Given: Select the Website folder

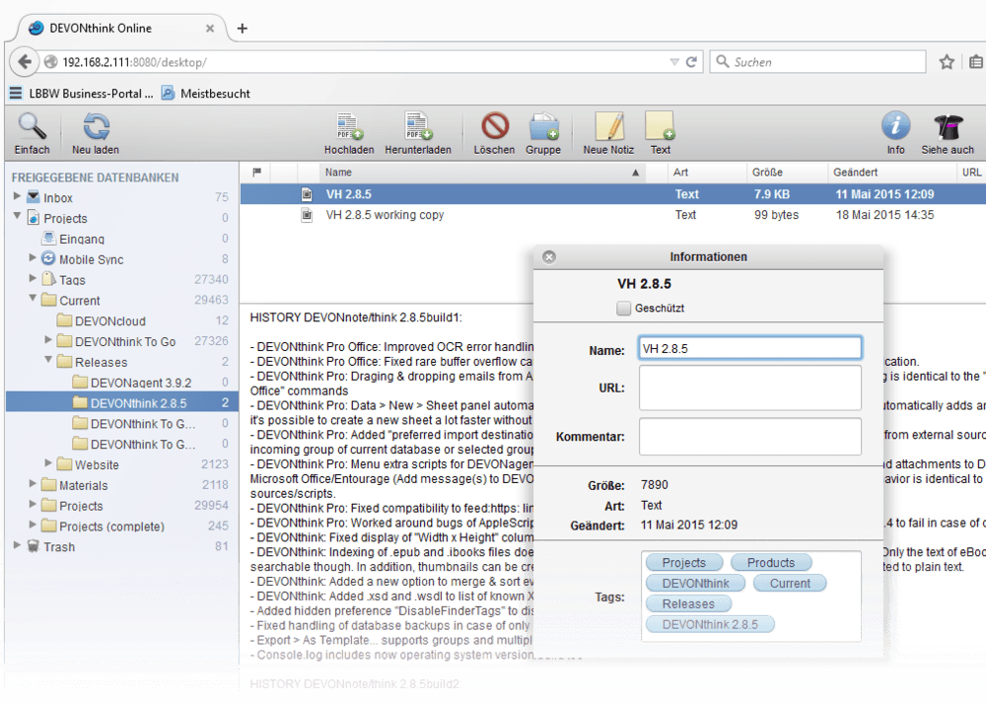Looking at the screenshot, I should (x=97, y=464).
